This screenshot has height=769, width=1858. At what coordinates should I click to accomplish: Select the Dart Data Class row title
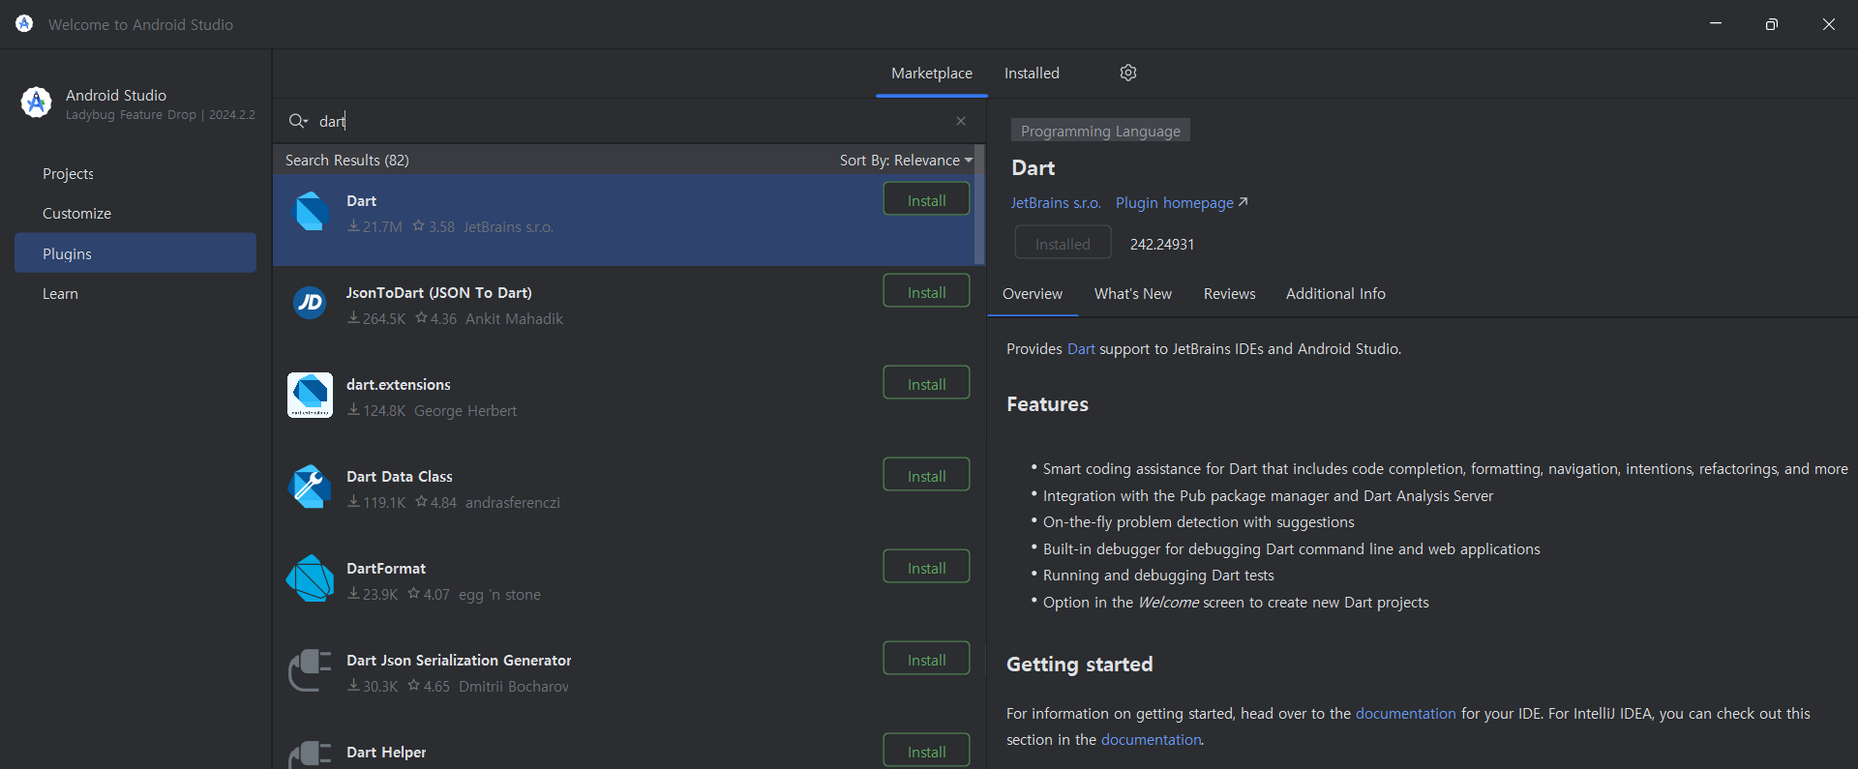[x=400, y=477]
